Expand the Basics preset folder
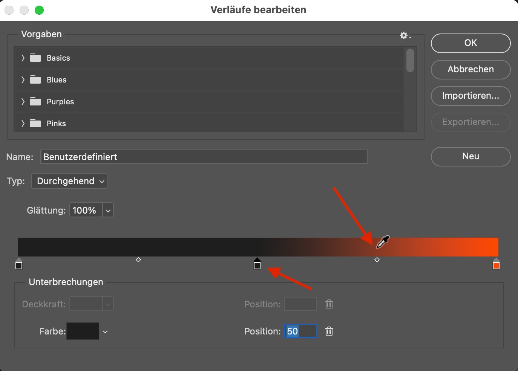The image size is (518, 371). [23, 58]
